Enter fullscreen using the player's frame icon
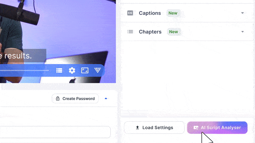 (x=85, y=70)
